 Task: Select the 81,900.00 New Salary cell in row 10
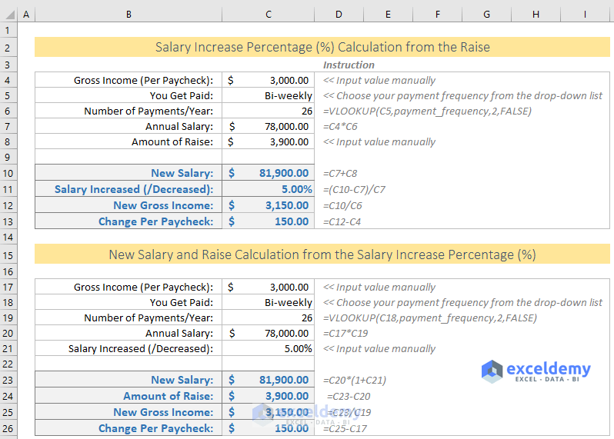point(269,174)
